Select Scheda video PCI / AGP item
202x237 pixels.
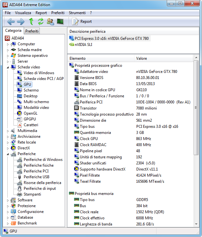[x=44, y=79]
